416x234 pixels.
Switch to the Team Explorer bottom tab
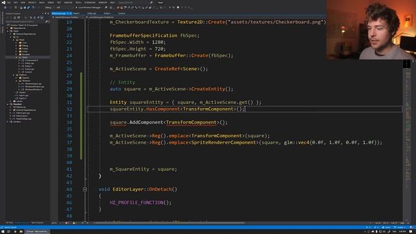[38, 222]
